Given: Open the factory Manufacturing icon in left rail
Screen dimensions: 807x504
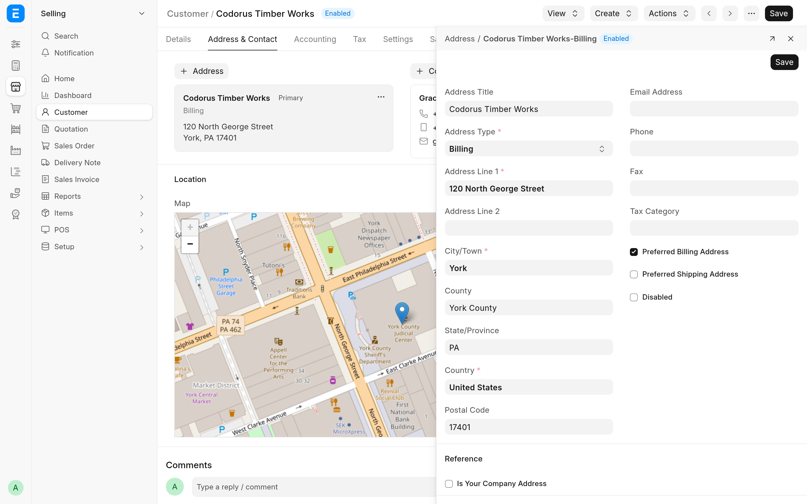Looking at the screenshot, I should point(16,150).
